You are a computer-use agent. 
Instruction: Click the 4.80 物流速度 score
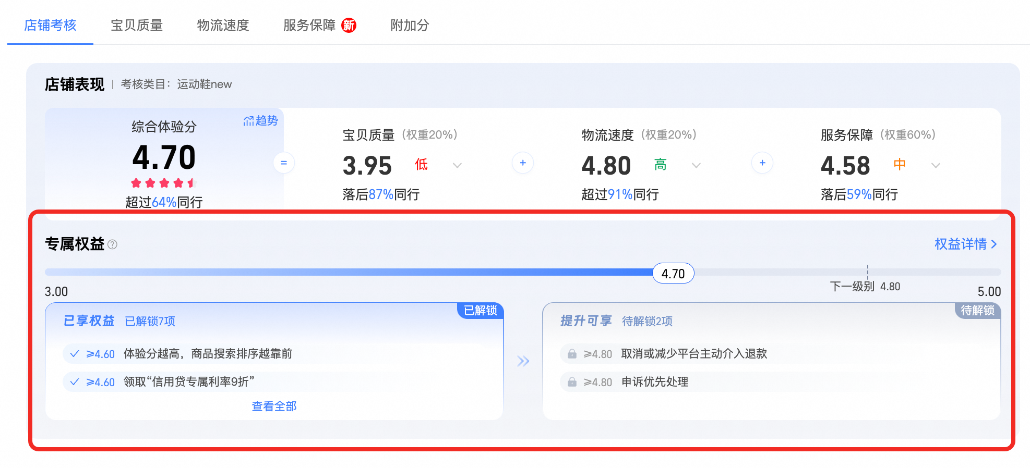606,166
